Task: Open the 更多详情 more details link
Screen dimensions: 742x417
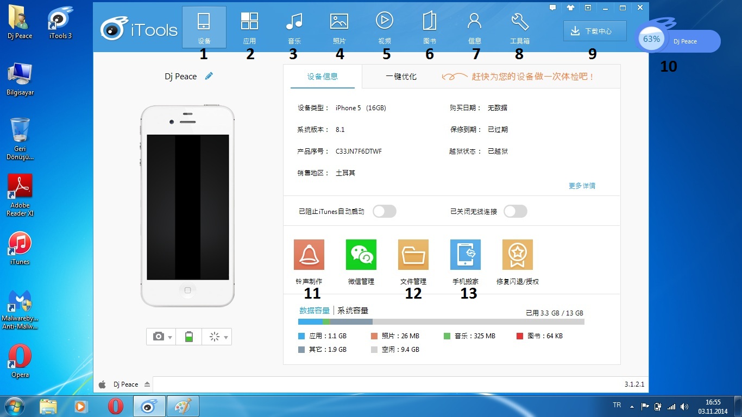Action: pyautogui.click(x=582, y=186)
